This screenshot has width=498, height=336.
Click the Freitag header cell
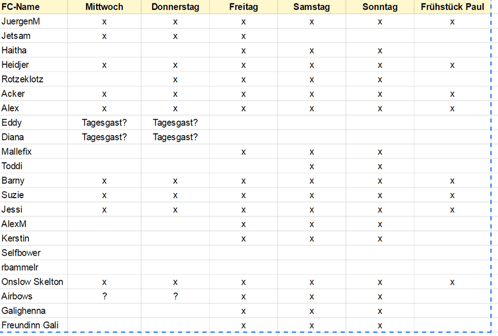[x=243, y=7]
